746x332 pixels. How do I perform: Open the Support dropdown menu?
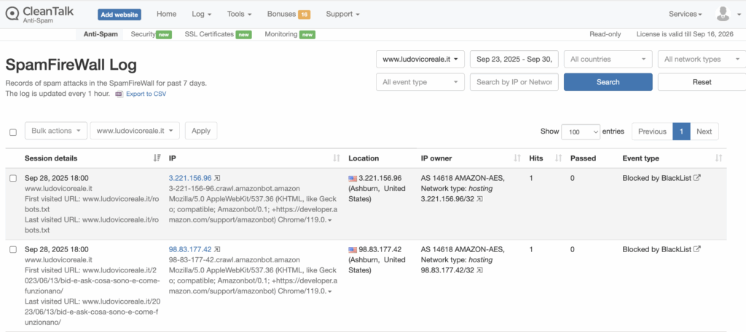(342, 15)
